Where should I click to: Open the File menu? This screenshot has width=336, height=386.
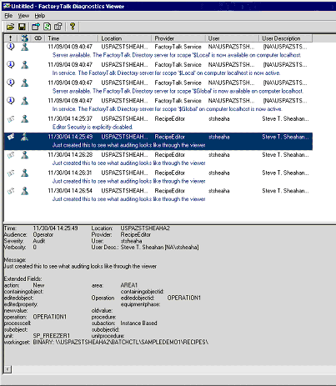(8, 16)
